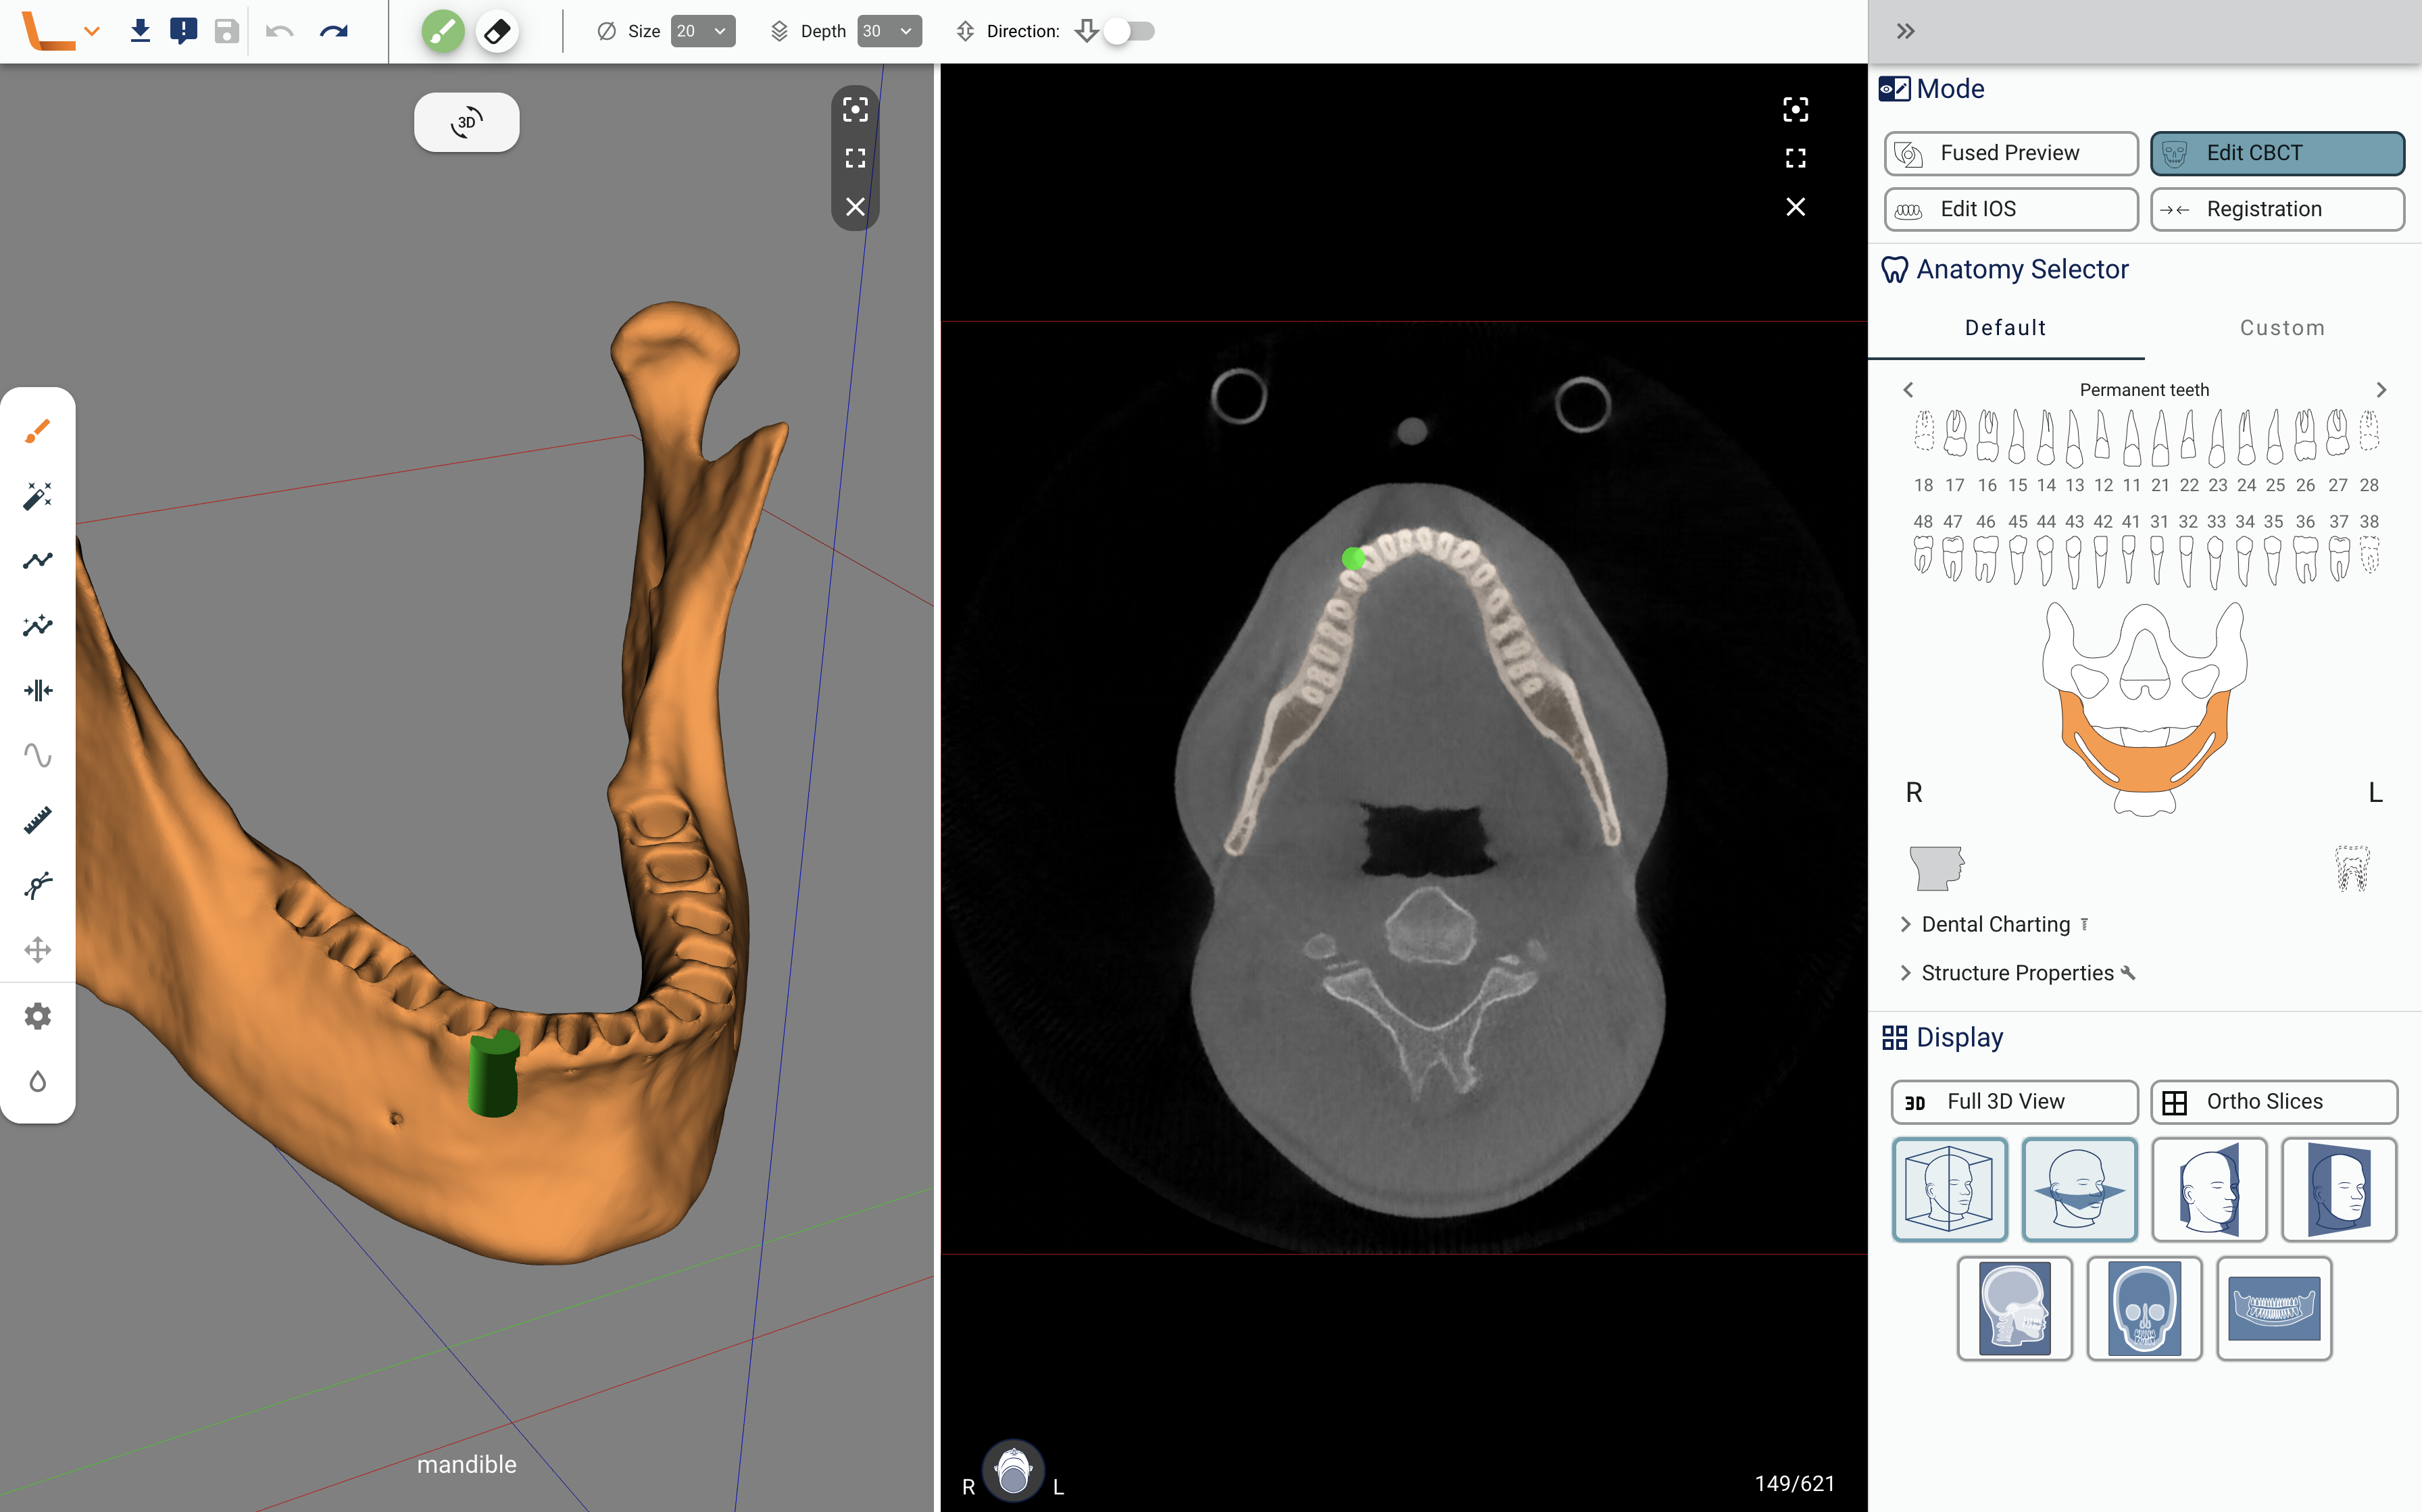Open the Size dropdown

pos(703,32)
